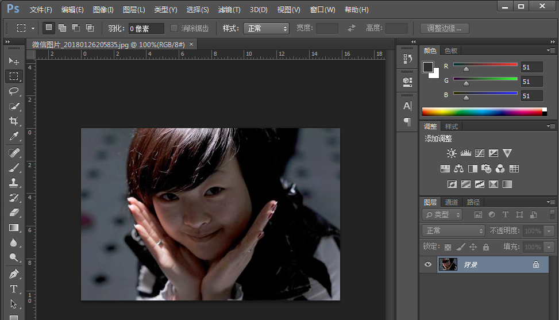Viewport: 559px width, 320px height.
Task: Select the Crop tool
Action: [x=14, y=121]
